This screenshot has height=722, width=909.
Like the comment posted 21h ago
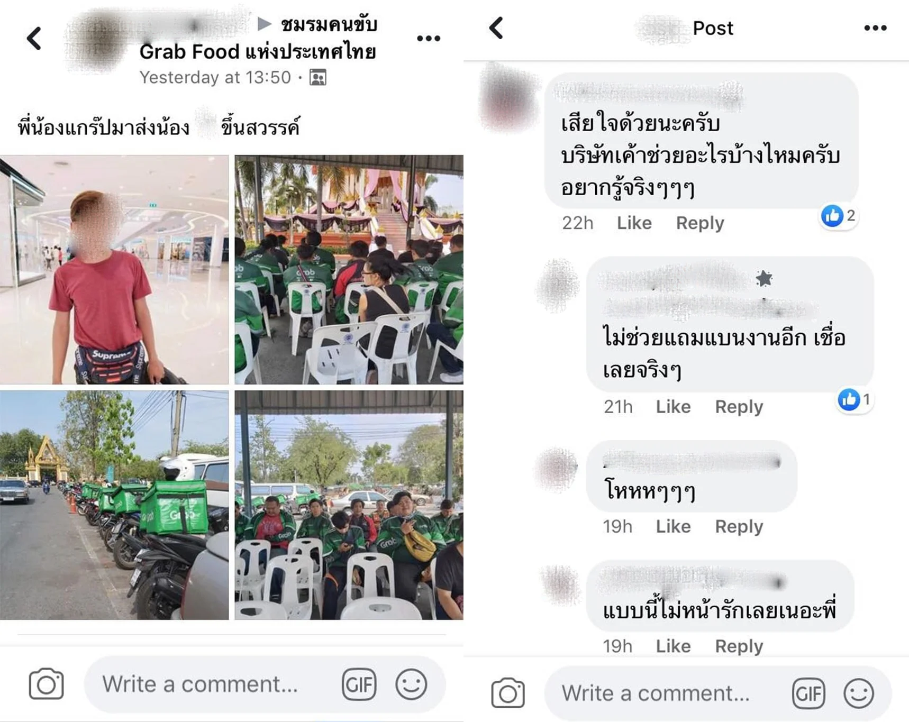click(x=673, y=406)
